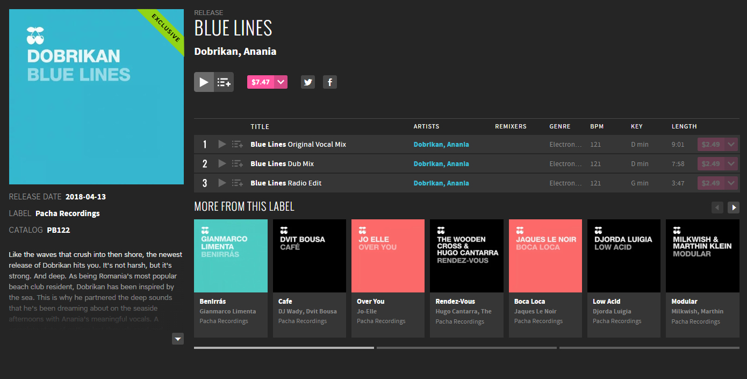Add Dub Mix to queue
Image resolution: width=747 pixels, height=379 pixels.
[x=238, y=163]
